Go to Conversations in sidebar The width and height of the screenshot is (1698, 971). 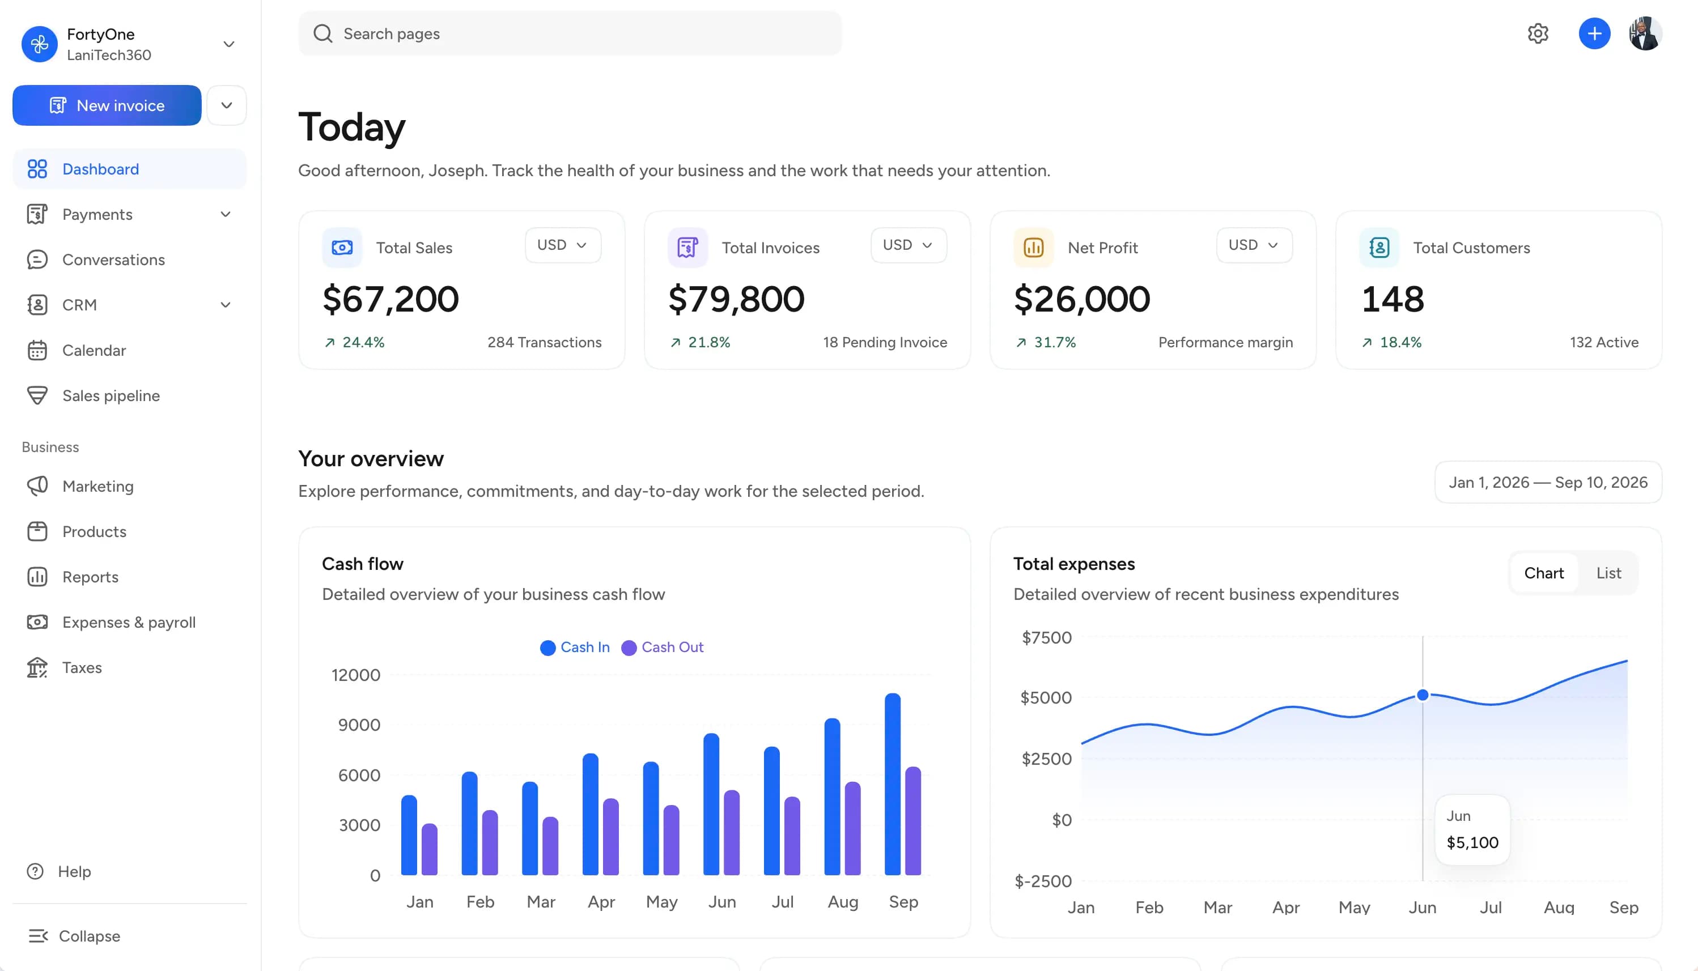129,259
